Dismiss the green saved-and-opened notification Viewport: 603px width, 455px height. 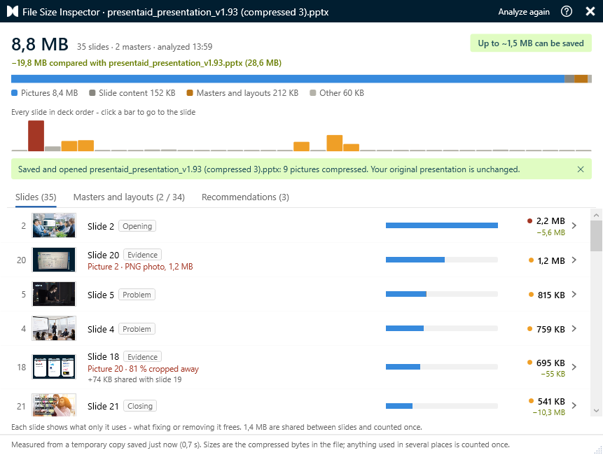pyautogui.click(x=581, y=169)
